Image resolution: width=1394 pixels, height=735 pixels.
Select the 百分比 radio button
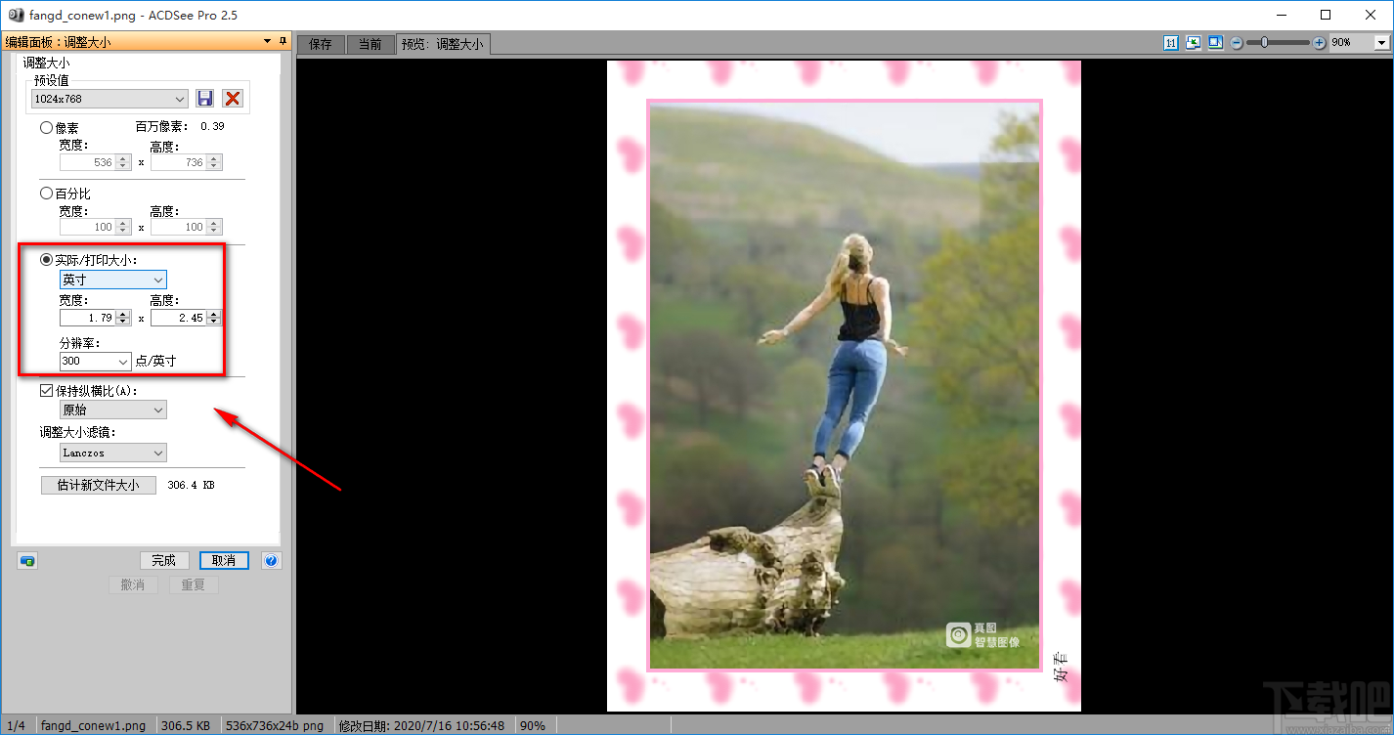(46, 194)
